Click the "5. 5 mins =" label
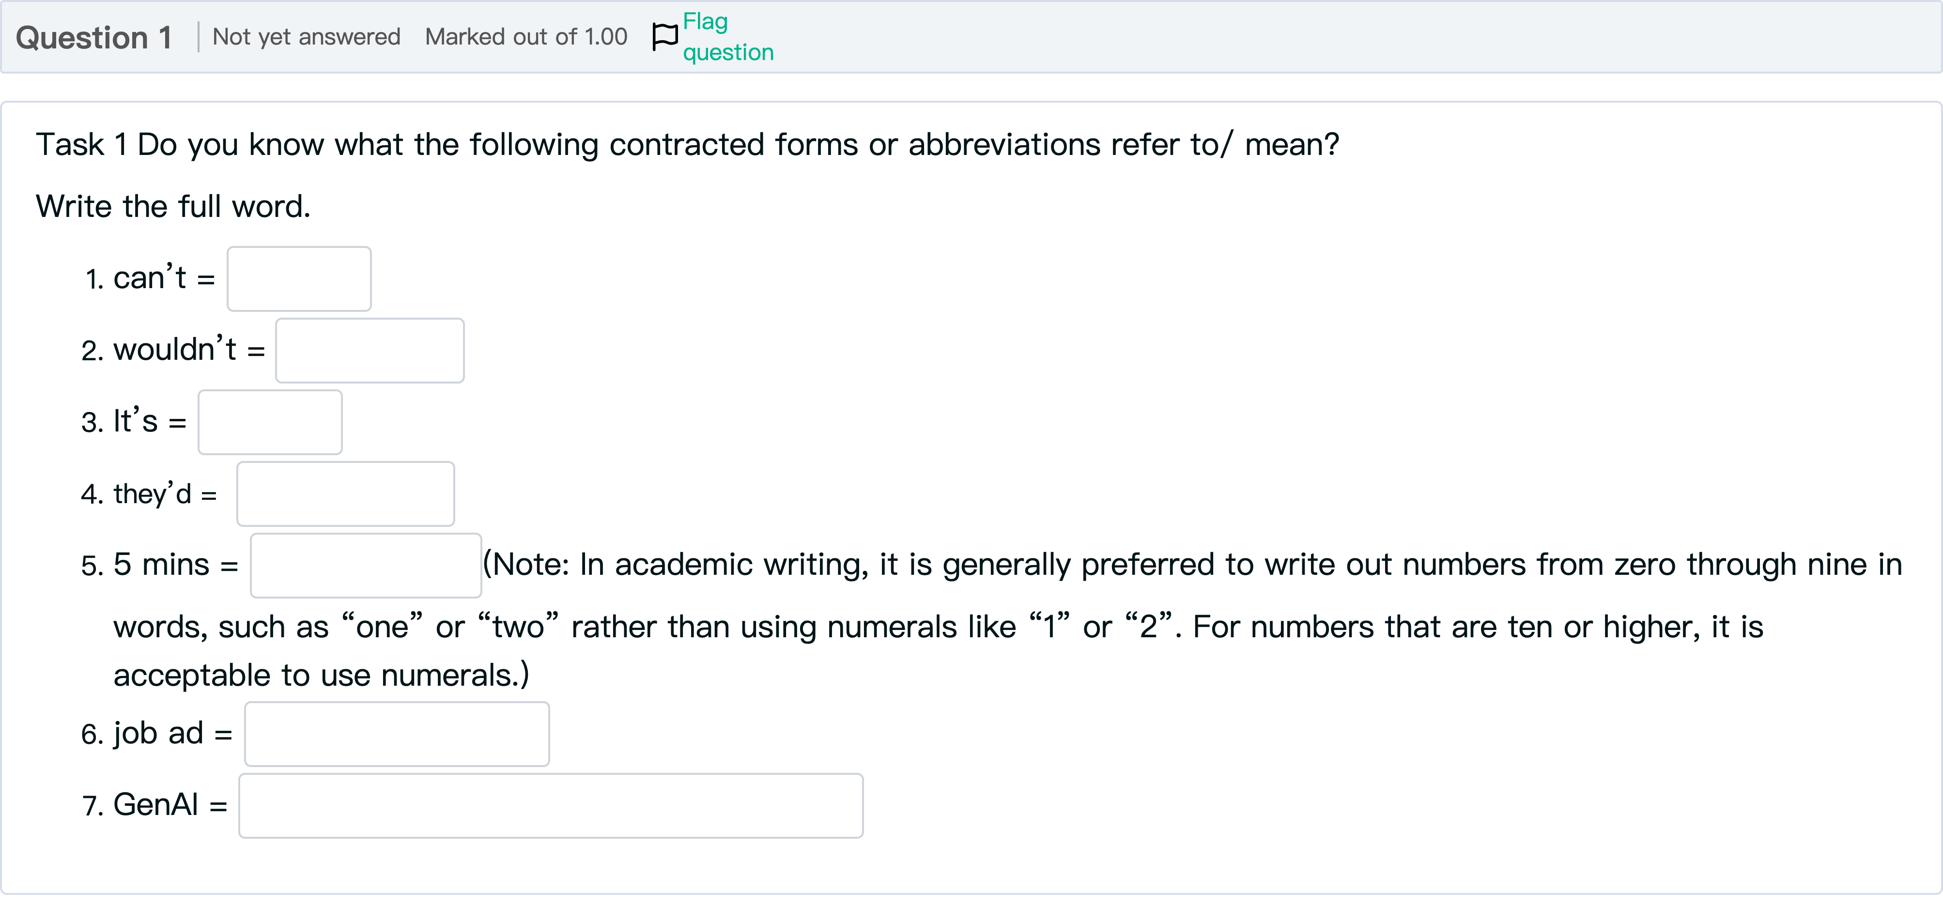The width and height of the screenshot is (1943, 922). tap(160, 566)
